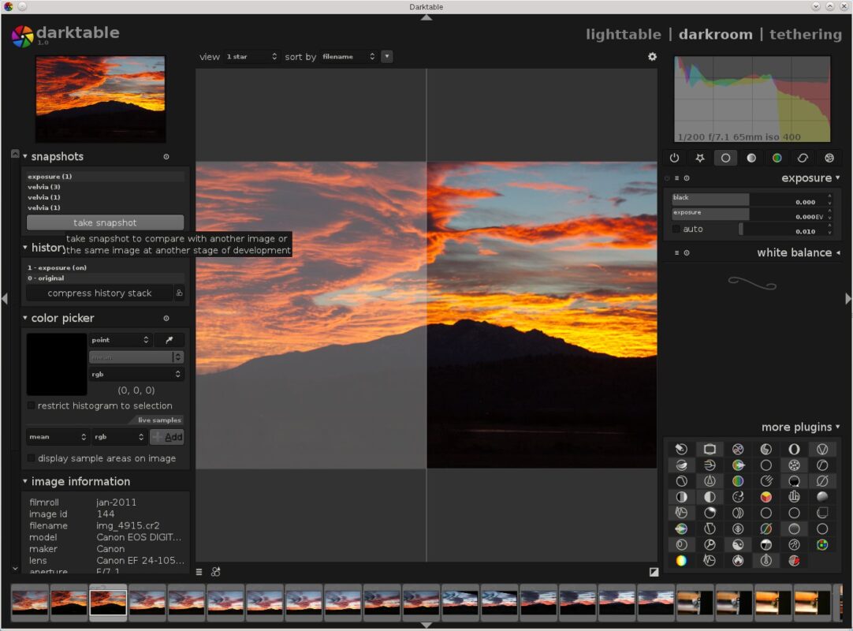
Task: Select the rectangular frame plugin icon
Action: [x=710, y=449]
